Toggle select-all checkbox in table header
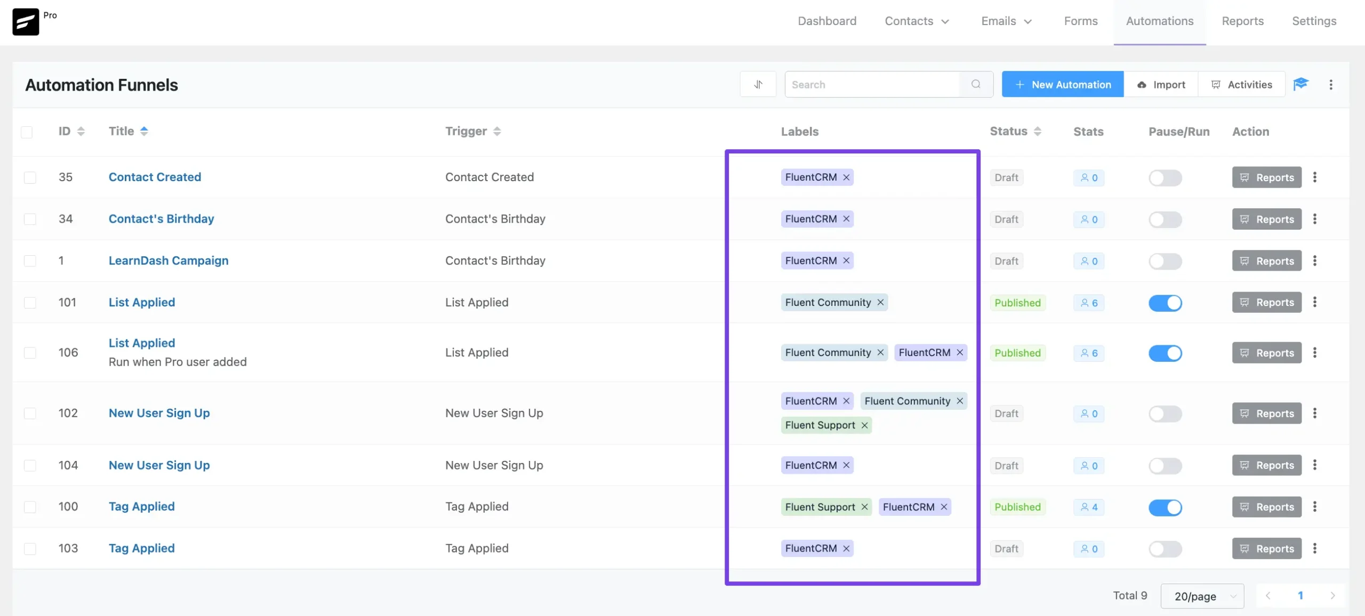 click(x=27, y=132)
